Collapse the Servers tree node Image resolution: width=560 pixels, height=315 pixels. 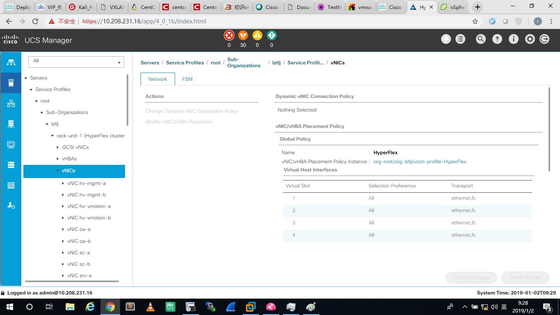[x=26, y=78]
